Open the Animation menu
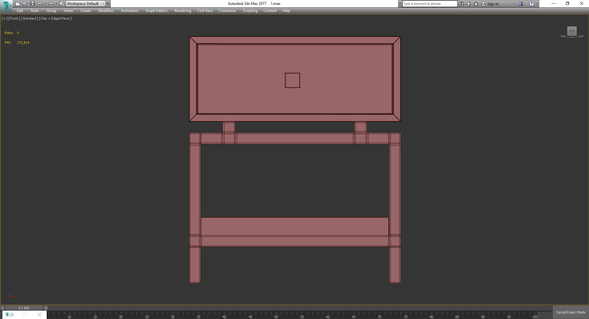This screenshot has height=319, width=589. tap(130, 11)
